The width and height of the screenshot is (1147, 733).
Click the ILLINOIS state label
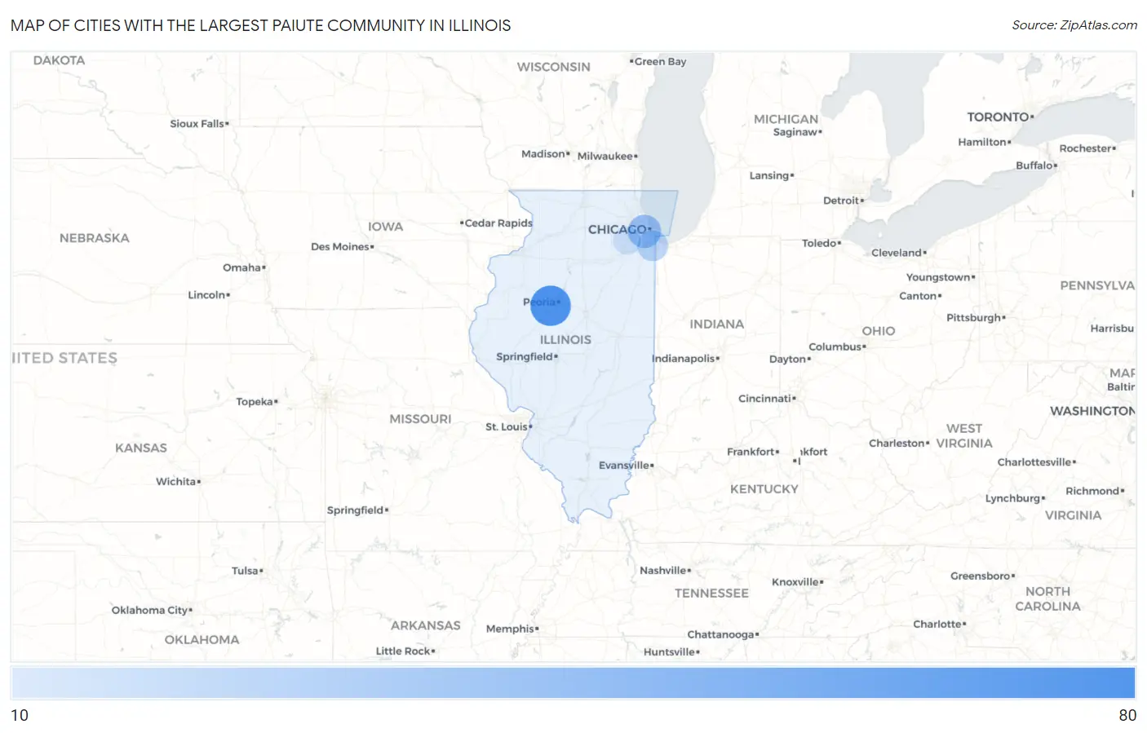(x=565, y=339)
